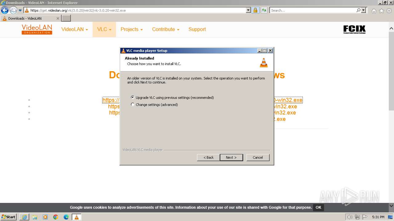394x221 pixels.
Task: Open the Favorites star icon
Action: click(381, 11)
